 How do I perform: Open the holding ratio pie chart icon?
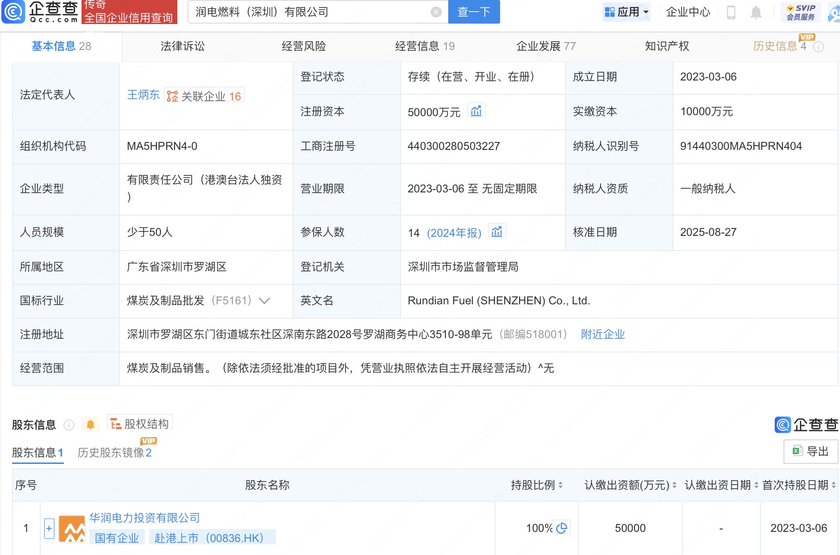pos(562,528)
